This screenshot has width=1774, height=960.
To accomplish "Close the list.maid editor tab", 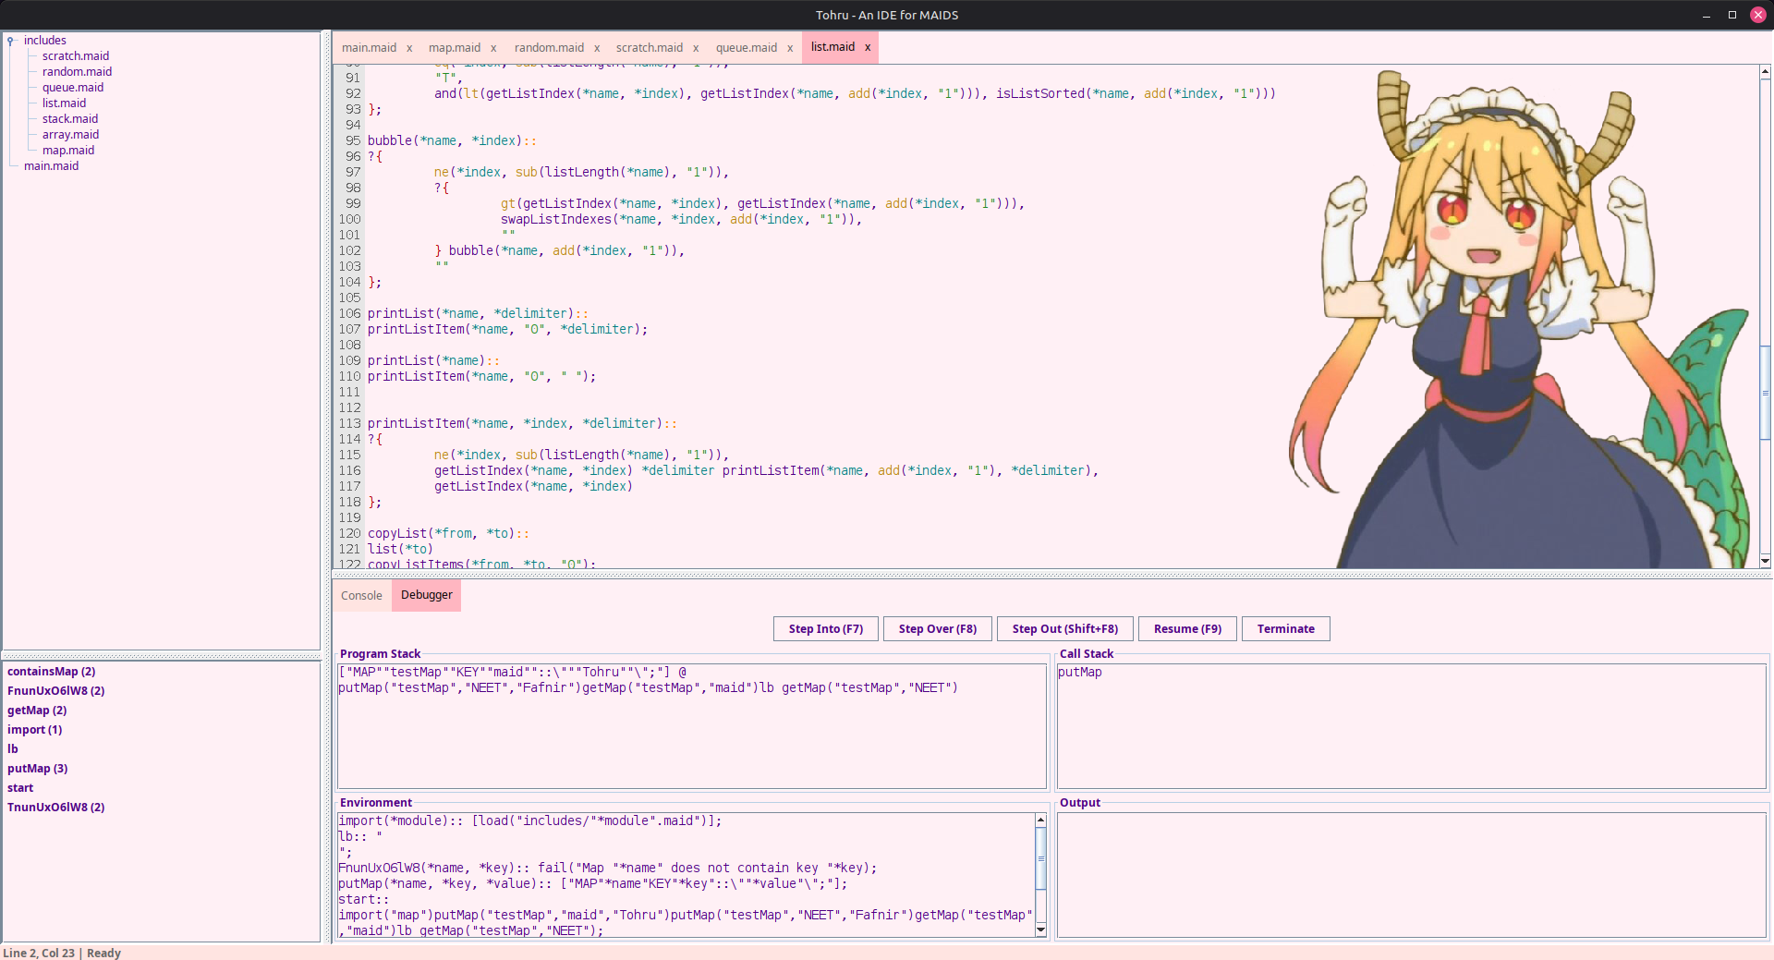I will pyautogui.click(x=868, y=47).
